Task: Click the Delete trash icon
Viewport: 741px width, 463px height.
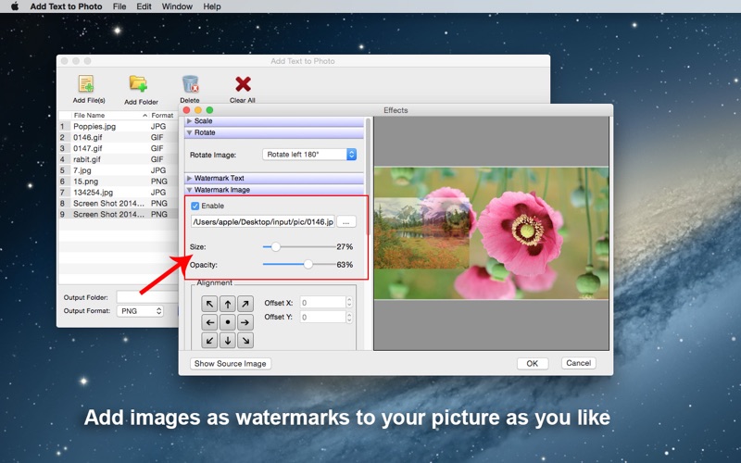Action: coord(190,84)
